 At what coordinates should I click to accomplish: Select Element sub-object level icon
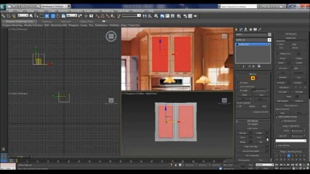[257, 78]
